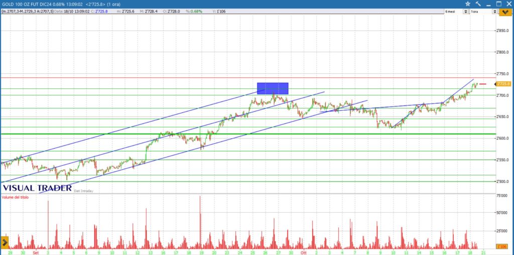Image resolution: width=514 pixels, height=255 pixels.
Task: Click the '29' date label on time axis
Action: point(10,252)
